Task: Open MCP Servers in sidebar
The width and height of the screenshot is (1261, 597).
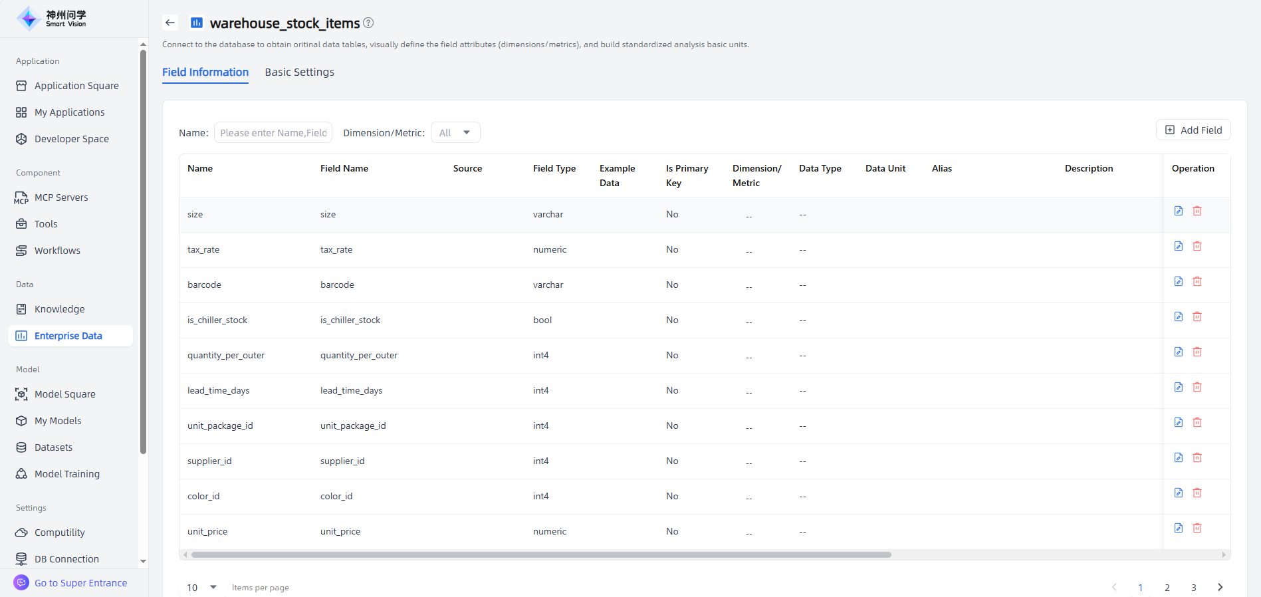Action: pos(61,197)
